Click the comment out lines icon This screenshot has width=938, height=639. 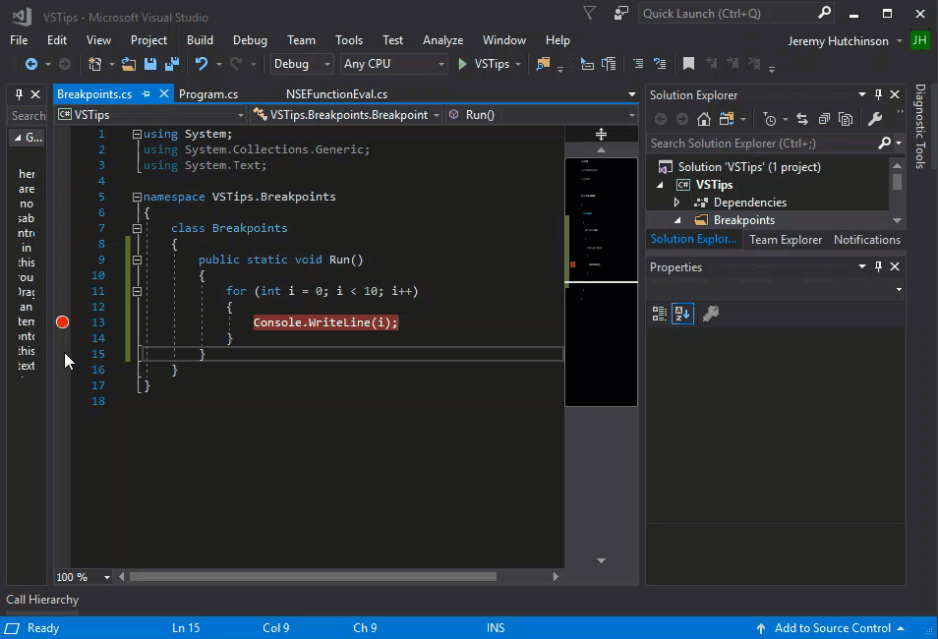click(x=638, y=64)
